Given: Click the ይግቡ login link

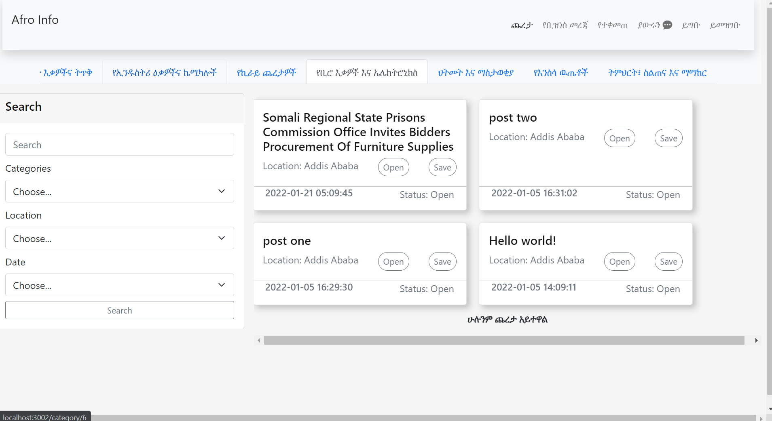Looking at the screenshot, I should [691, 25].
